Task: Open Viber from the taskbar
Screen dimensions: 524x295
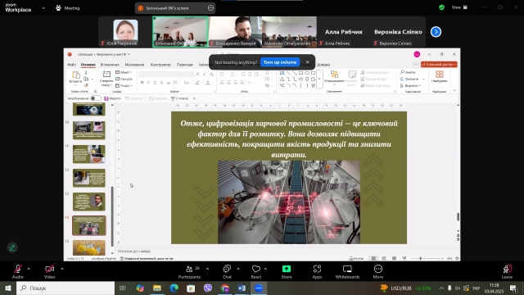Action: point(208,288)
